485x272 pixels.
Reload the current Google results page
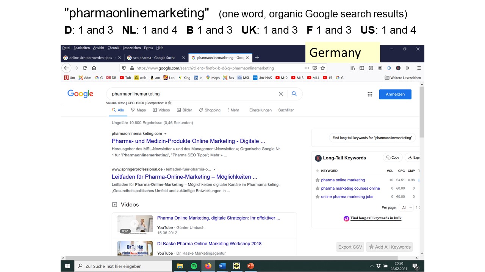tap(85, 68)
